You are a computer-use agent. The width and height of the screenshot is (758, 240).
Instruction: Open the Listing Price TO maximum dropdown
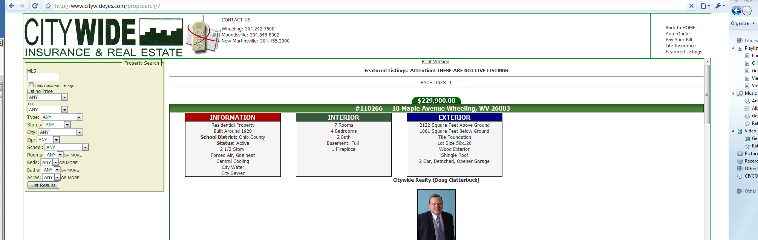pos(47,109)
